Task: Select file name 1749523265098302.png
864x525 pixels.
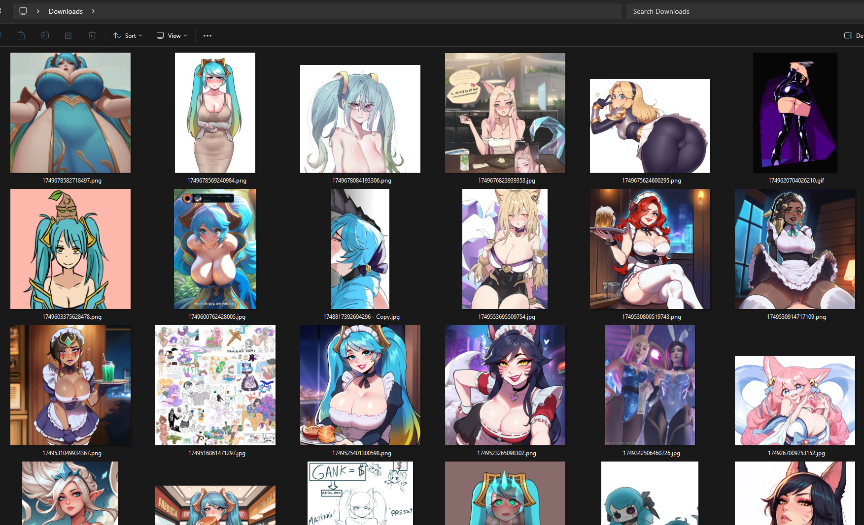Action: (507, 453)
